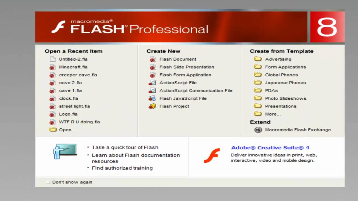Click the Open... folder icon
The width and height of the screenshot is (358, 201).
[53, 130]
